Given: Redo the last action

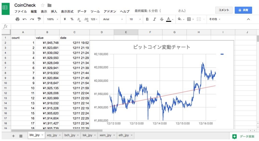Looking at the screenshot, I should point(32,19).
